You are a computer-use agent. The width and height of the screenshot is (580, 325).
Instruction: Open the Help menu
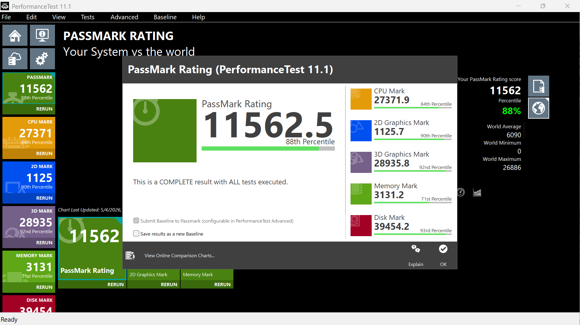[198, 17]
